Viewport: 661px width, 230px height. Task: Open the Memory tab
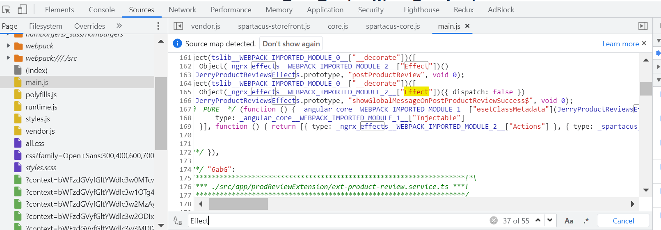point(279,10)
